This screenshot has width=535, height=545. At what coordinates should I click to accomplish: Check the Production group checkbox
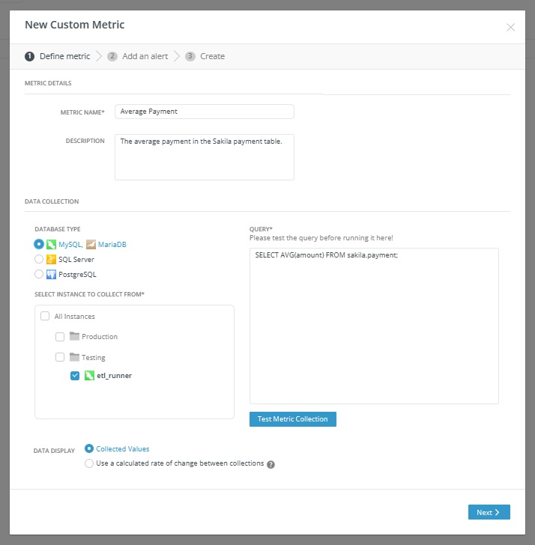coord(60,337)
